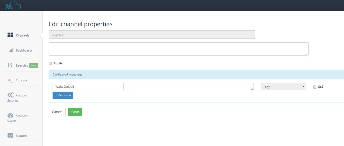Open Support via envelope icon
The height and width of the screenshot is (146, 344).
pos(10,135)
